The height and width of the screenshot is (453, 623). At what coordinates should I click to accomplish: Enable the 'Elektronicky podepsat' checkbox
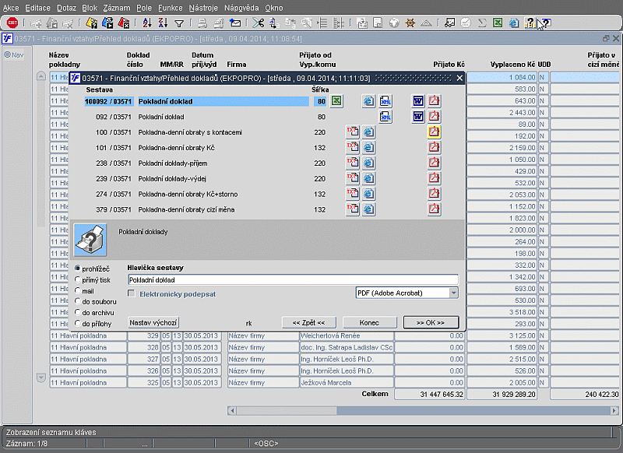[x=132, y=293]
